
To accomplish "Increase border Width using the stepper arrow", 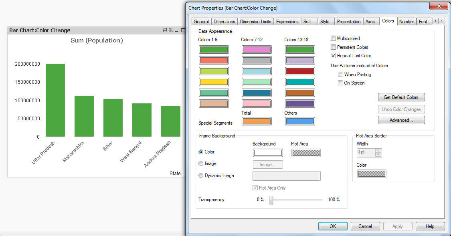I will point(378,151).
